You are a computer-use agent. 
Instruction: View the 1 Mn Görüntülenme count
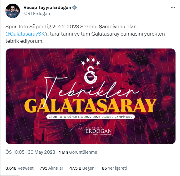pos(78,152)
